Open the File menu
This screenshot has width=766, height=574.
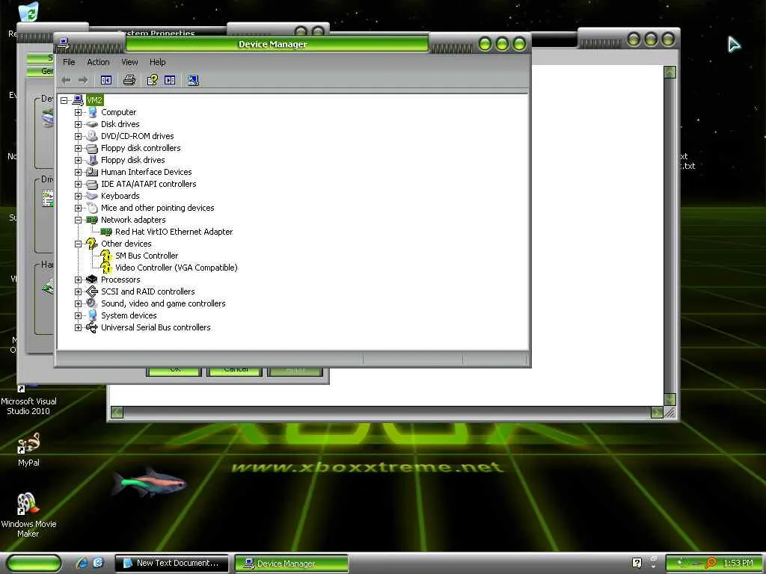[69, 62]
